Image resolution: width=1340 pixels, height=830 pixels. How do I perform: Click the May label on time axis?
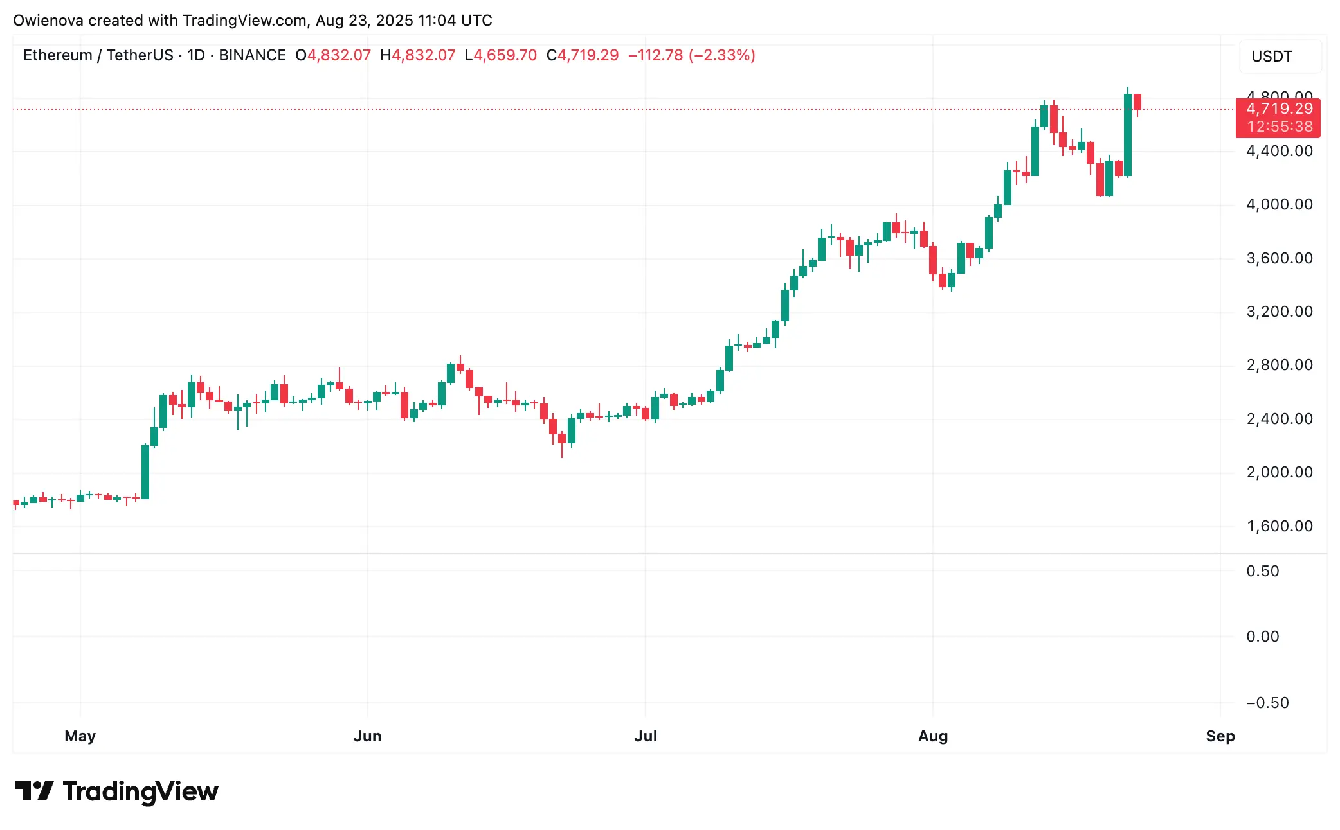click(80, 736)
